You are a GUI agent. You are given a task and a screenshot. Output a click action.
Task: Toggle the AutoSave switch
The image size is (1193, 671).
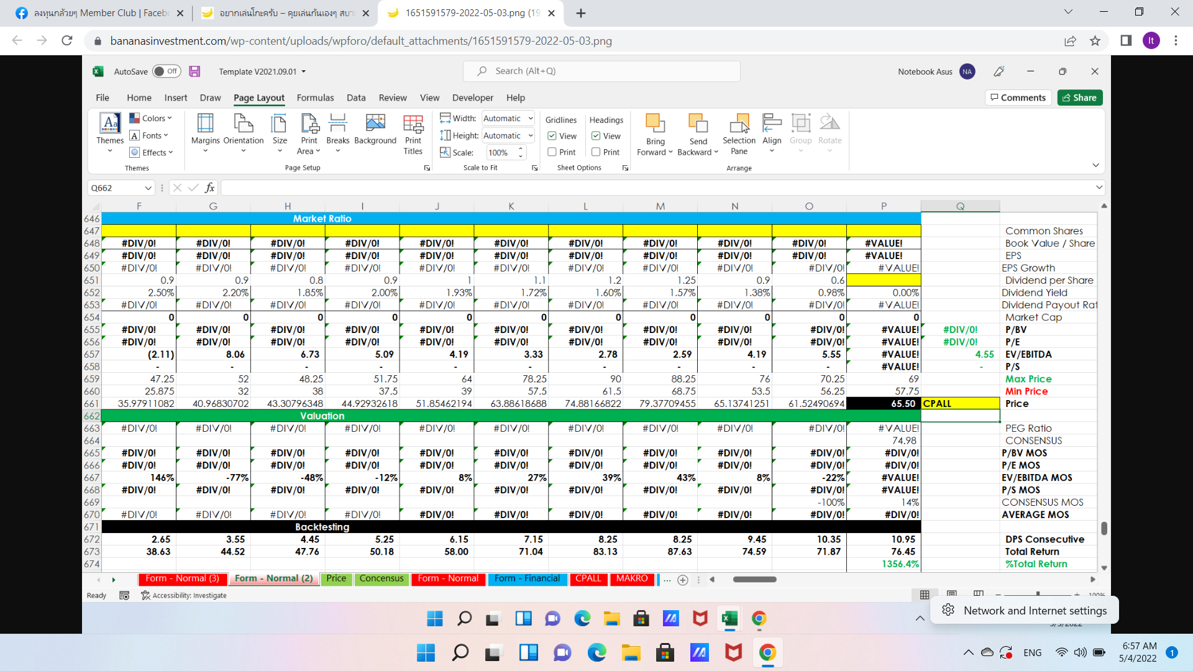(x=167, y=71)
